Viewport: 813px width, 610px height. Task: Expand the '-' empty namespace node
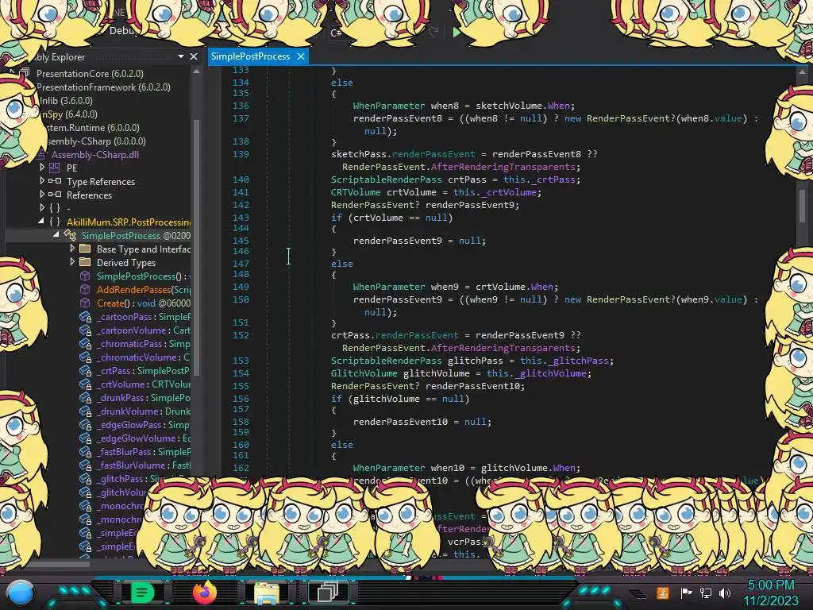pos(42,207)
